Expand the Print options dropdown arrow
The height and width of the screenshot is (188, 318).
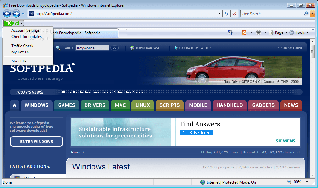click(x=265, y=32)
